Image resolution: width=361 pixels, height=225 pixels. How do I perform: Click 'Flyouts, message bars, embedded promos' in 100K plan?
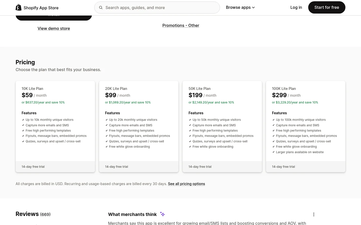(x=306, y=136)
